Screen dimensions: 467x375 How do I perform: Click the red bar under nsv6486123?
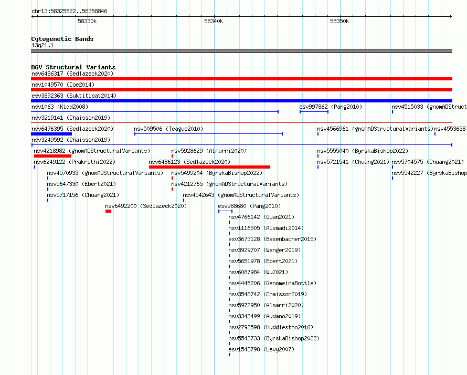(x=210, y=167)
